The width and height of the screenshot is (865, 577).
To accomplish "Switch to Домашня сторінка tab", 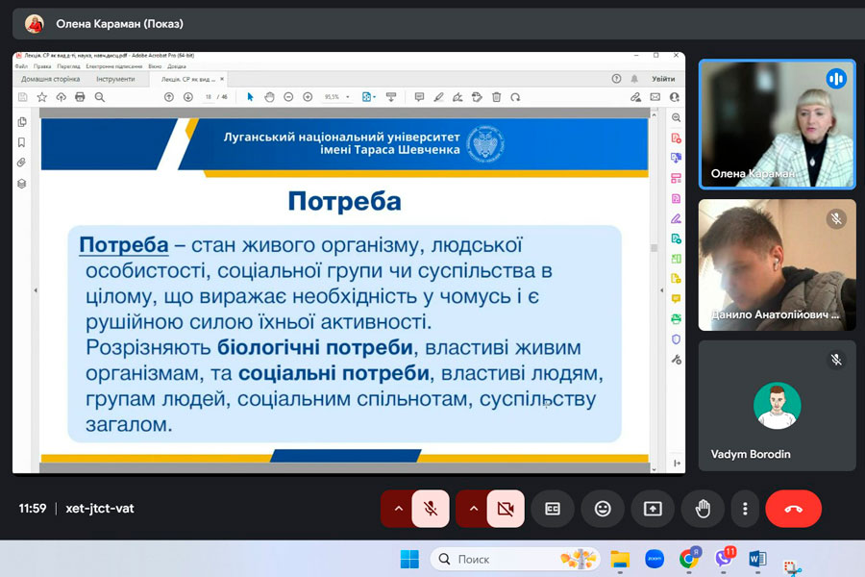I will click(x=50, y=79).
